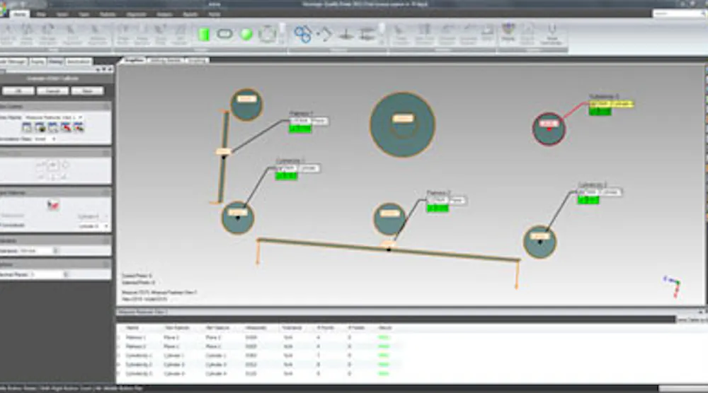Click the search magnifier icon in the search box
708x393 pixels.
click(x=703, y=14)
